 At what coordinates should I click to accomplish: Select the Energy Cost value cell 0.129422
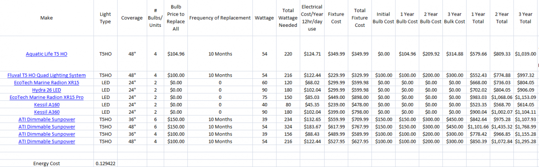coord(106,164)
